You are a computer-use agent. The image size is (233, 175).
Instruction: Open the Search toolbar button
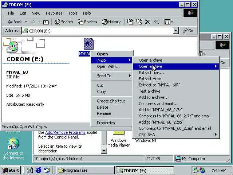64,22
